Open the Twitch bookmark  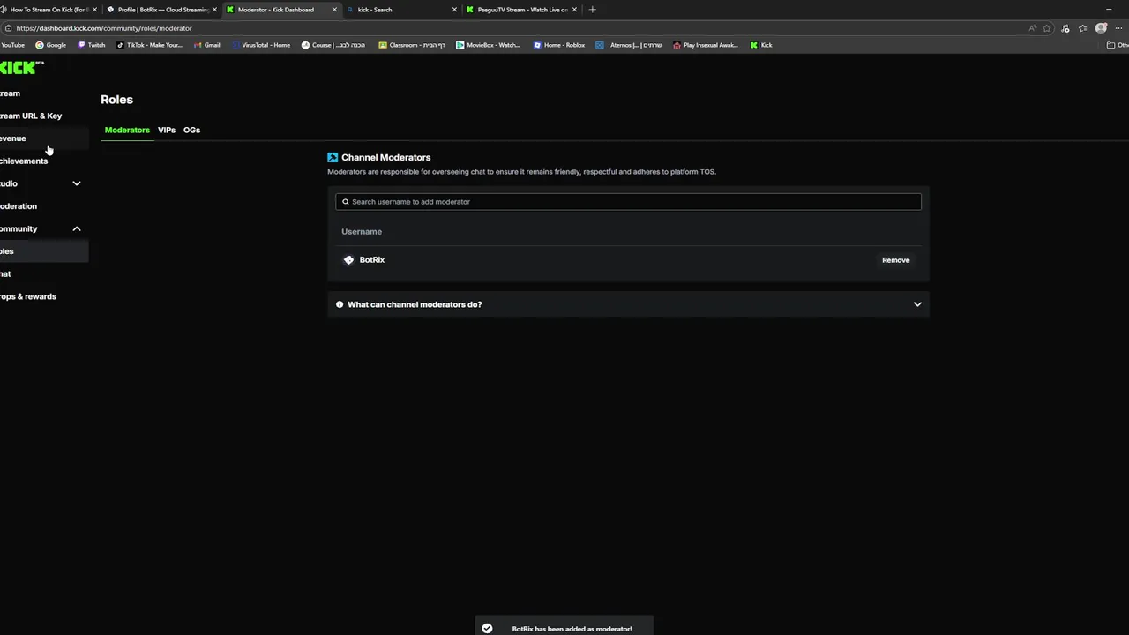tap(92, 45)
